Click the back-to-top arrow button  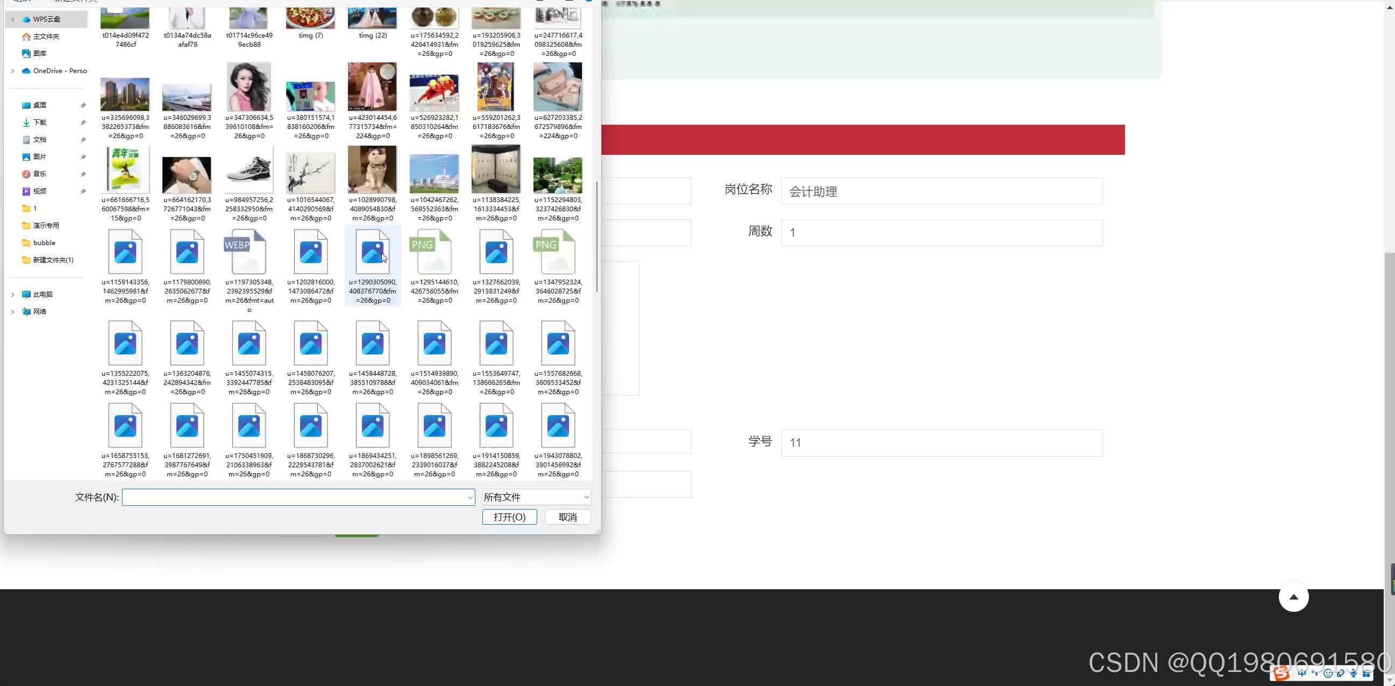point(1293,597)
